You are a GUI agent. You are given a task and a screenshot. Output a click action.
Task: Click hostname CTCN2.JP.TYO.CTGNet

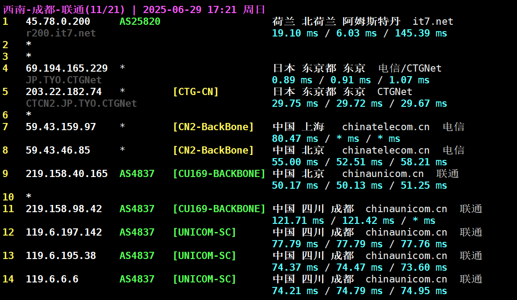click(x=82, y=103)
